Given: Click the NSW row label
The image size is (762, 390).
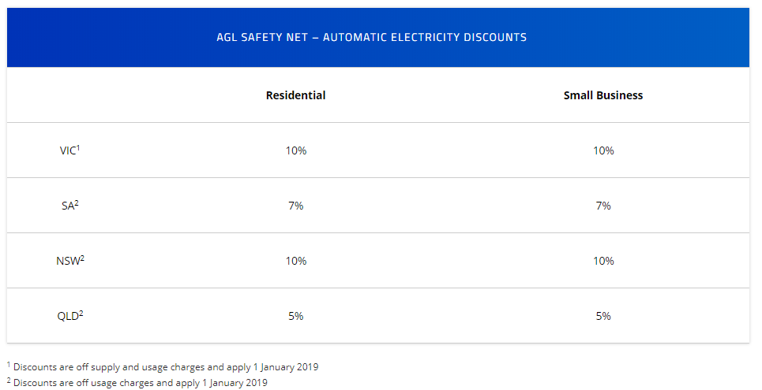Looking at the screenshot, I should click(68, 261).
